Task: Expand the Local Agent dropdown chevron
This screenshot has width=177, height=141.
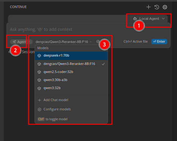Action: (163, 19)
